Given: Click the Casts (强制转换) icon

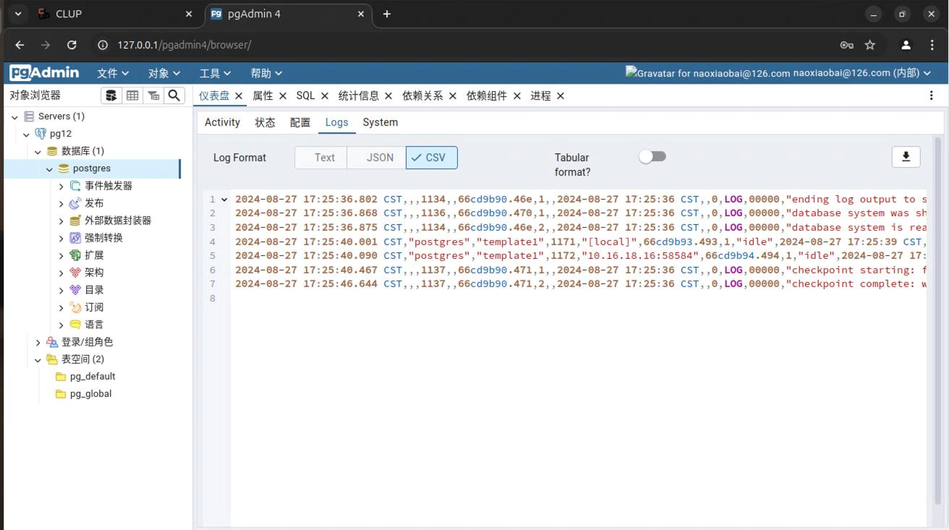Looking at the screenshot, I should click(75, 238).
